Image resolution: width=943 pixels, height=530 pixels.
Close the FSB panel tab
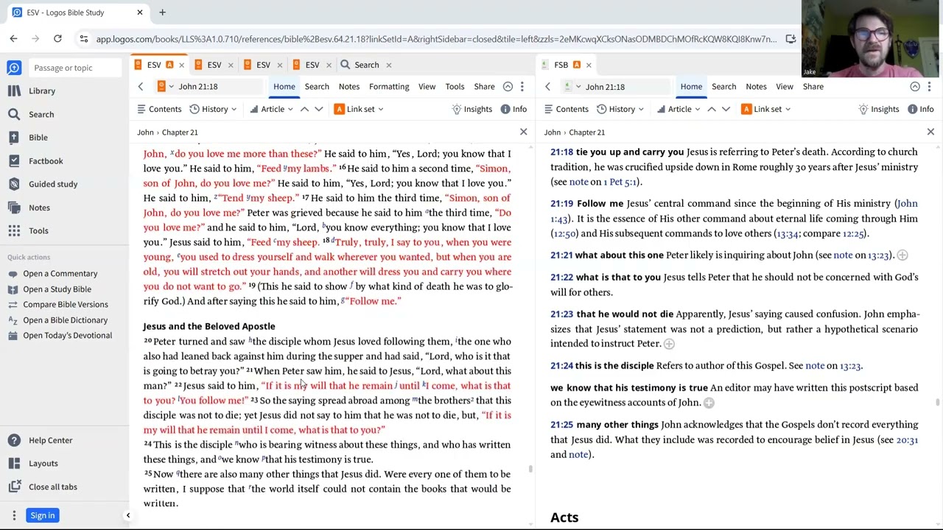pyautogui.click(x=589, y=66)
